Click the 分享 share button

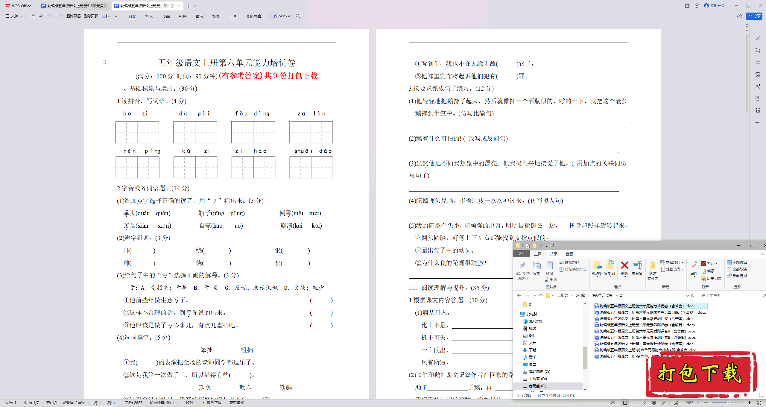[x=754, y=16]
